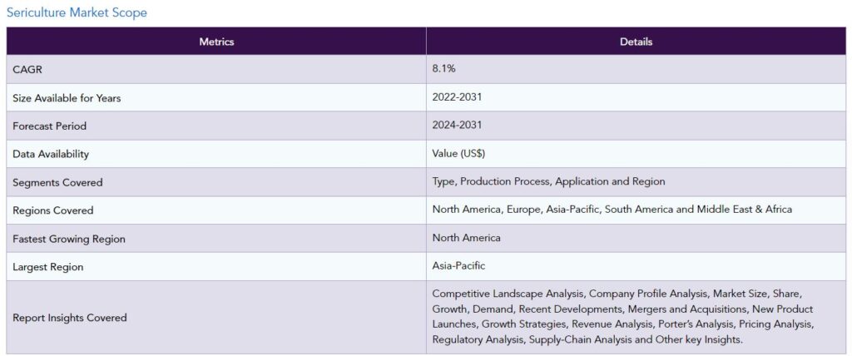
Task: Select the Metrics column header
Action: point(216,42)
